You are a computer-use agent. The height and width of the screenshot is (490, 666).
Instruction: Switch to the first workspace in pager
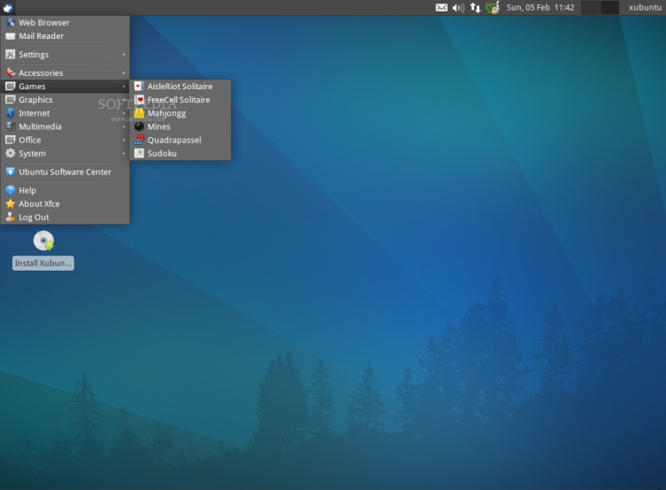590,8
